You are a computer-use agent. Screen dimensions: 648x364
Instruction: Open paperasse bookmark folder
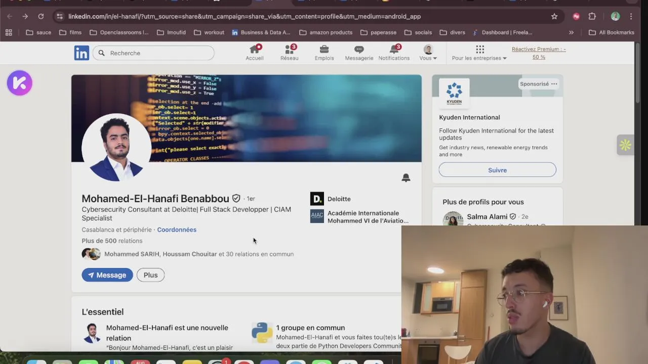point(379,32)
